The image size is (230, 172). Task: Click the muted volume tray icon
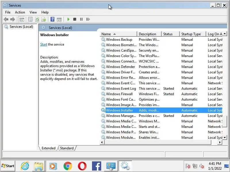pos(202,166)
